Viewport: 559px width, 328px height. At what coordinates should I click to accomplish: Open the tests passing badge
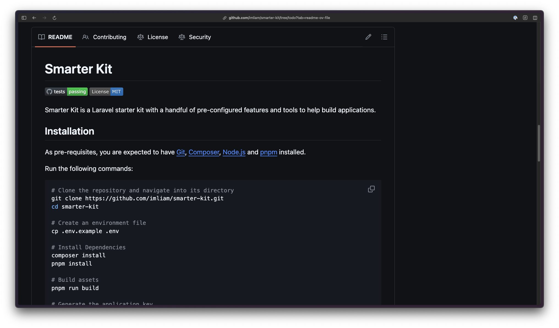pyautogui.click(x=66, y=92)
